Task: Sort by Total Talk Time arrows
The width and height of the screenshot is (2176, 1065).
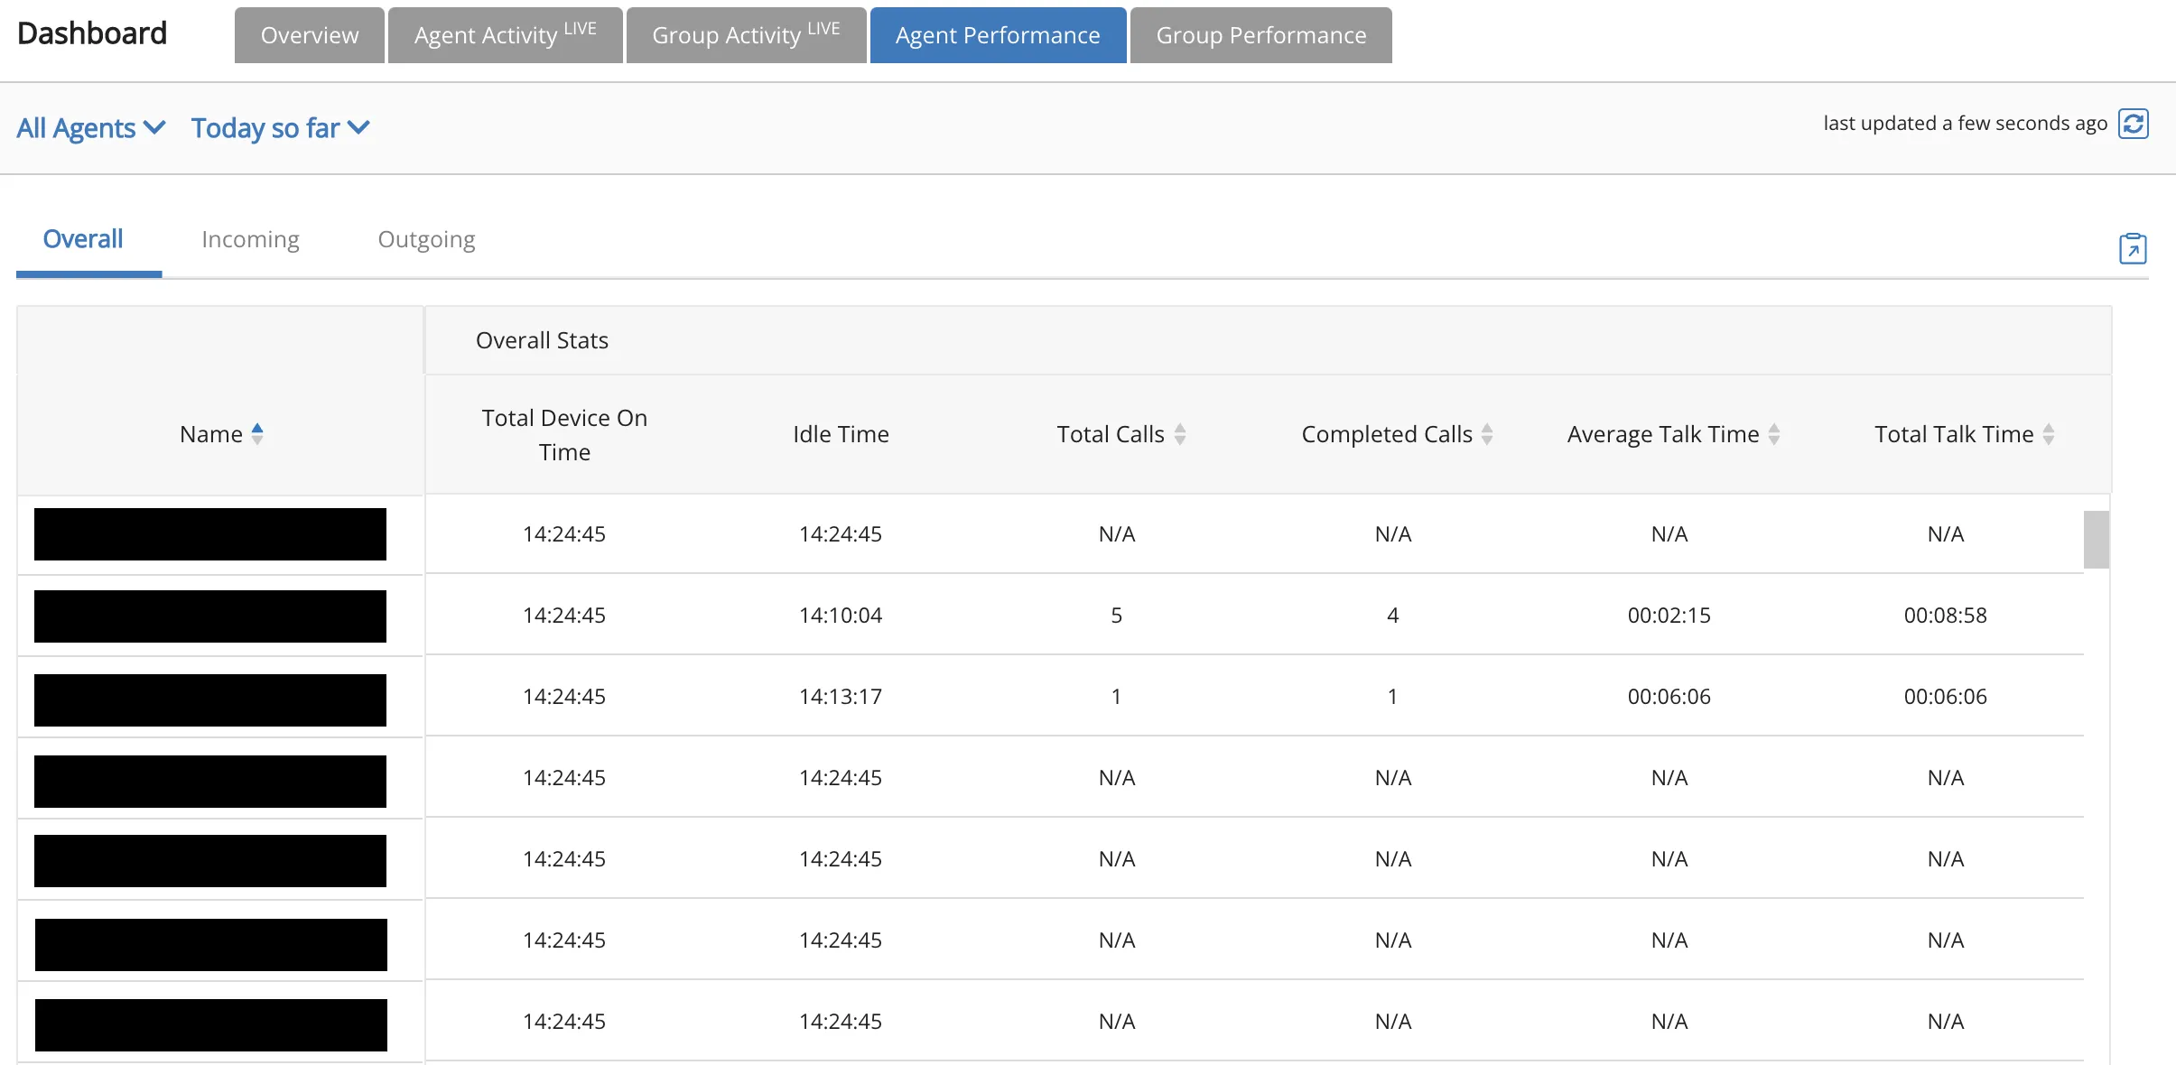Action: point(2049,434)
